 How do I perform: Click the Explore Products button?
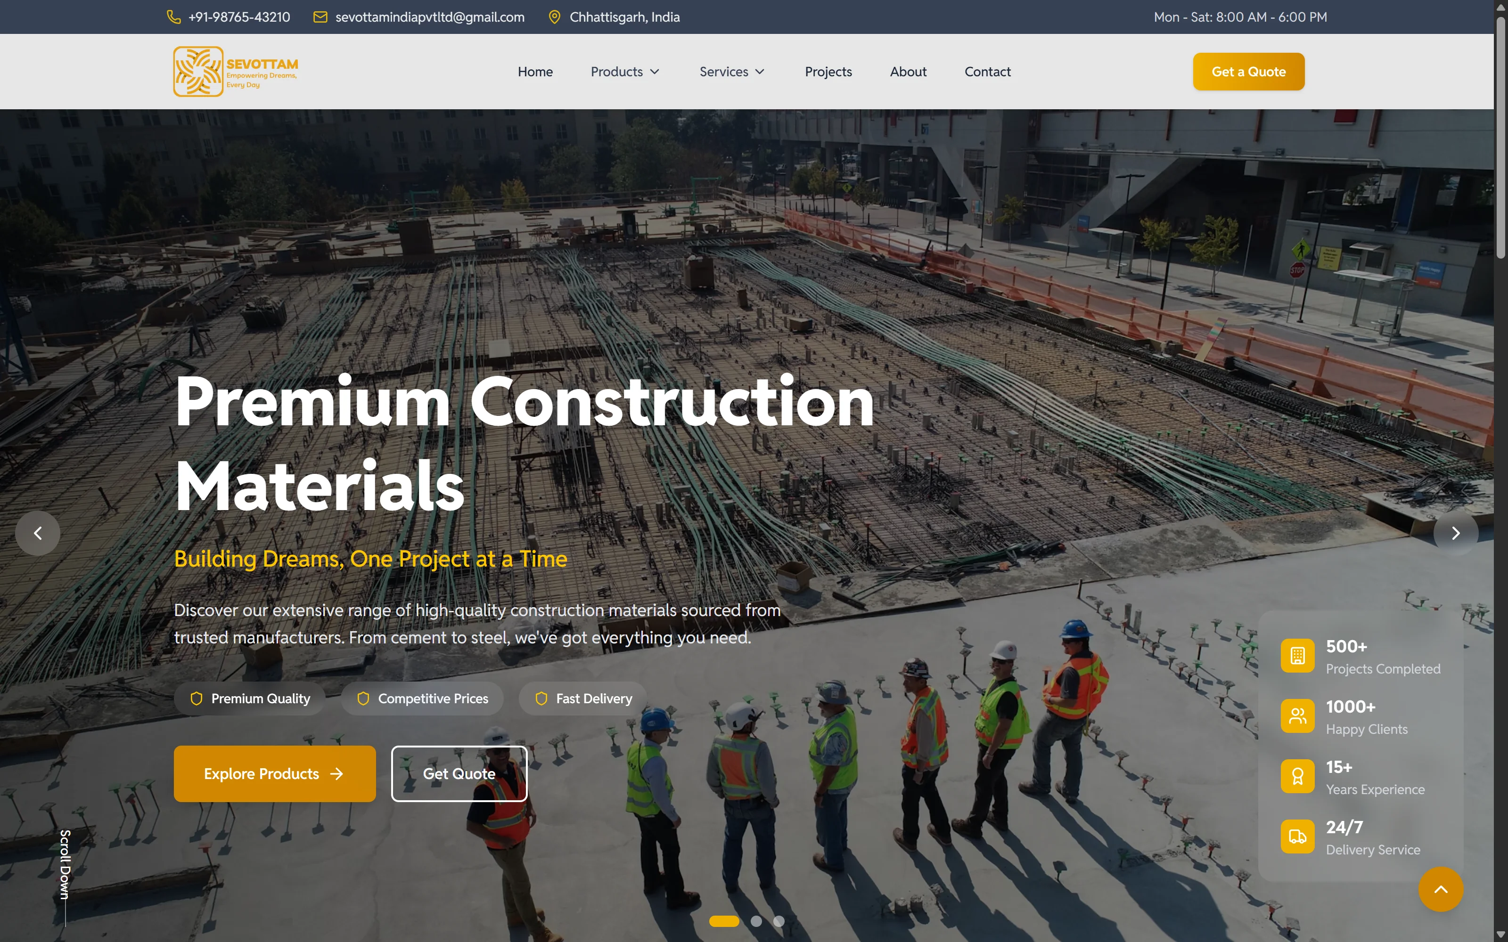(x=275, y=774)
